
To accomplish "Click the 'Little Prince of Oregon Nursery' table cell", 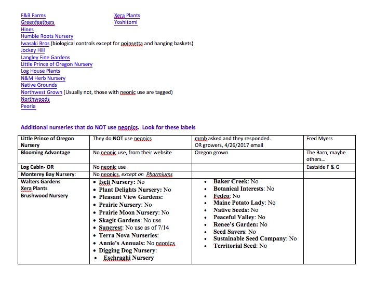I will point(54,142).
